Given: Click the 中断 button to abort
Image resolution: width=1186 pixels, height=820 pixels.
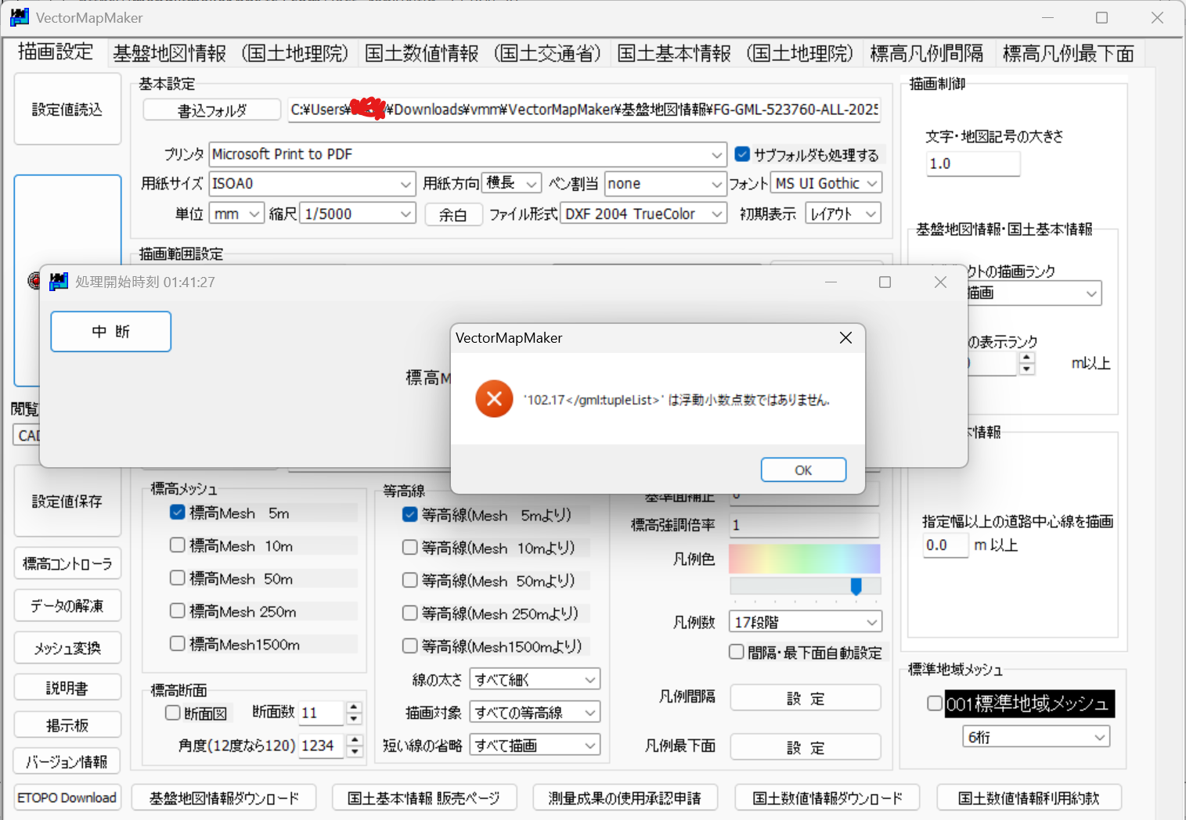Looking at the screenshot, I should tap(110, 332).
